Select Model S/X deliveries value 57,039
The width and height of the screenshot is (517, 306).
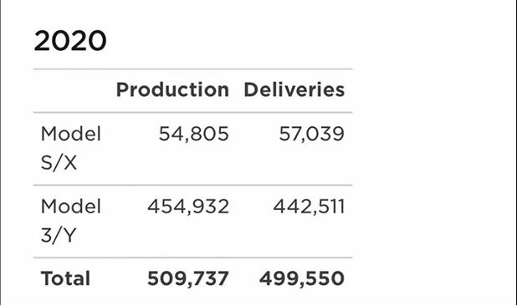311,134
